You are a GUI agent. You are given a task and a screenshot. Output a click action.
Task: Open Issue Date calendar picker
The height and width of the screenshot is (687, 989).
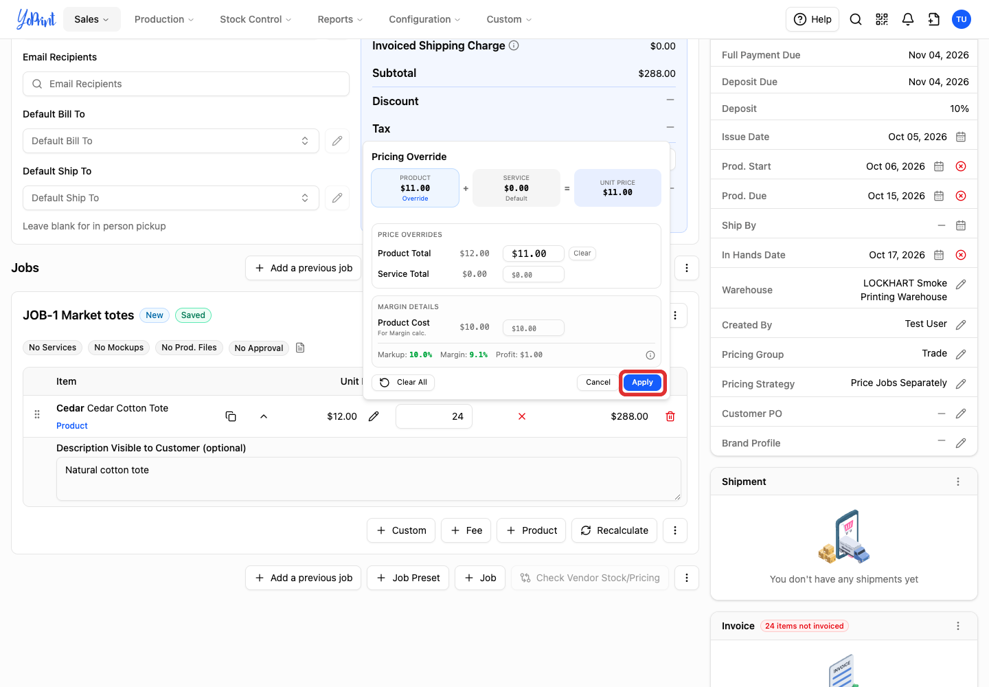pyautogui.click(x=961, y=137)
